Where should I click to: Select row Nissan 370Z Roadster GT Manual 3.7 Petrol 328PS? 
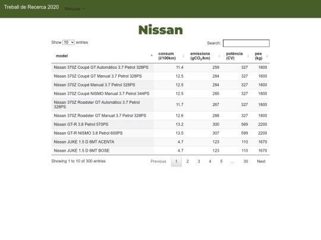[x=160, y=116]
